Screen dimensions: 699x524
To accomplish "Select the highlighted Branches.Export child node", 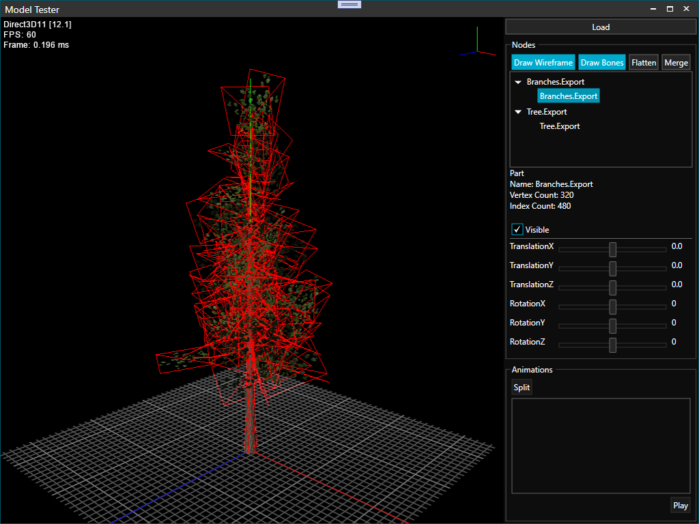I will 569,96.
